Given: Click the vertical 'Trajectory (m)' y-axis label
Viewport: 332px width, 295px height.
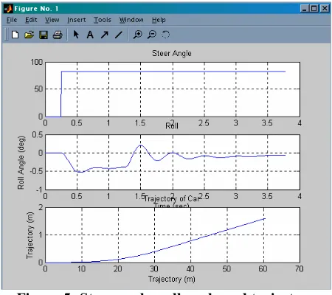Looking at the screenshot, I should (x=30, y=235).
